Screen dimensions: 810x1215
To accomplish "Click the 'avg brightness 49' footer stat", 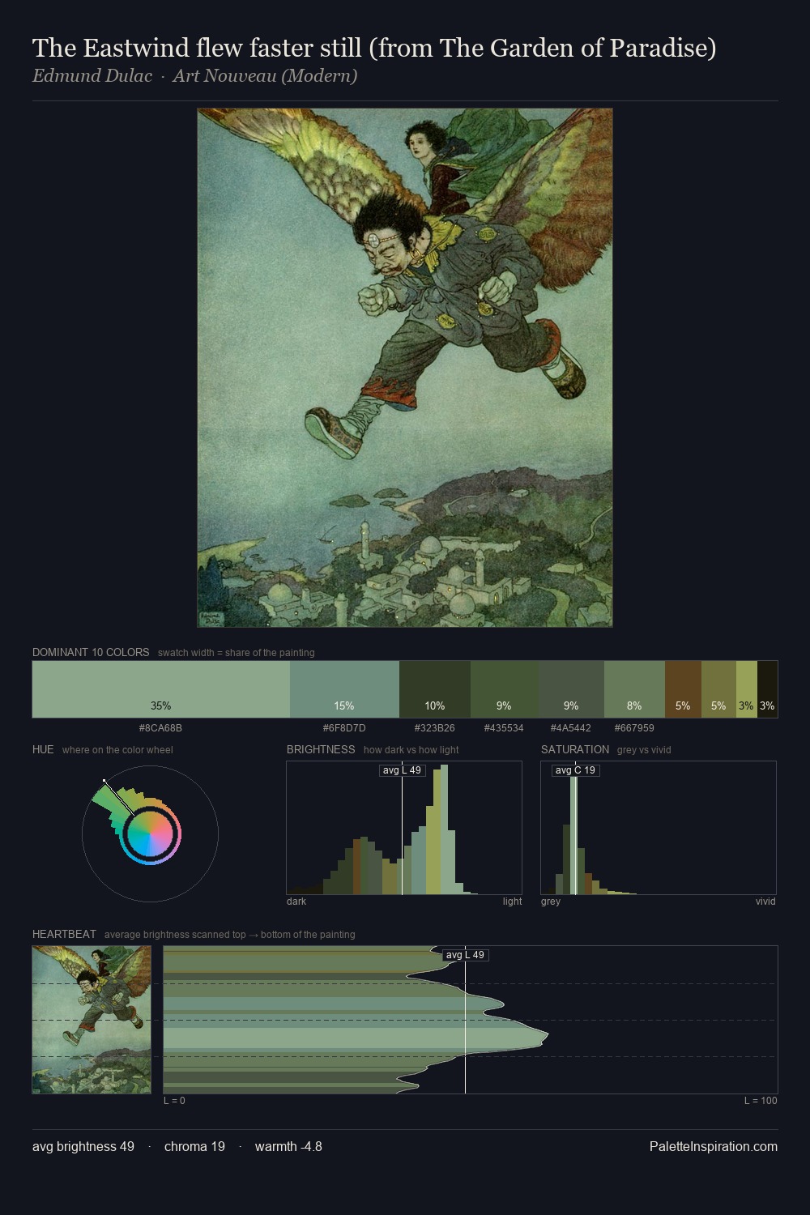I will (x=83, y=1146).
